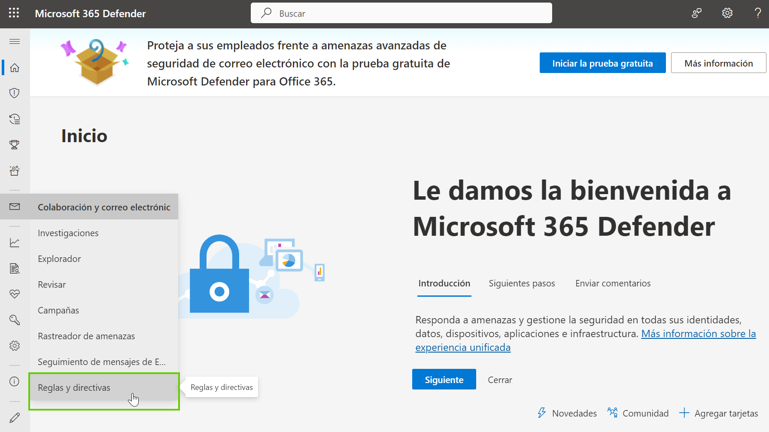This screenshot has height=432, width=769.
Task: Open the permissions key icon in sidebar
Action: pyautogui.click(x=15, y=320)
